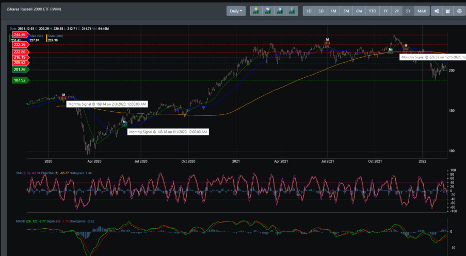Open the calculator icon
The height and width of the screenshot is (256, 466).
tap(448, 11)
